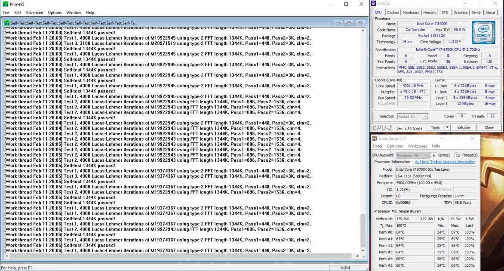Click the NUM indicator in Prime95 status bar
This screenshot has height=271, width=504.
coord(345,268)
